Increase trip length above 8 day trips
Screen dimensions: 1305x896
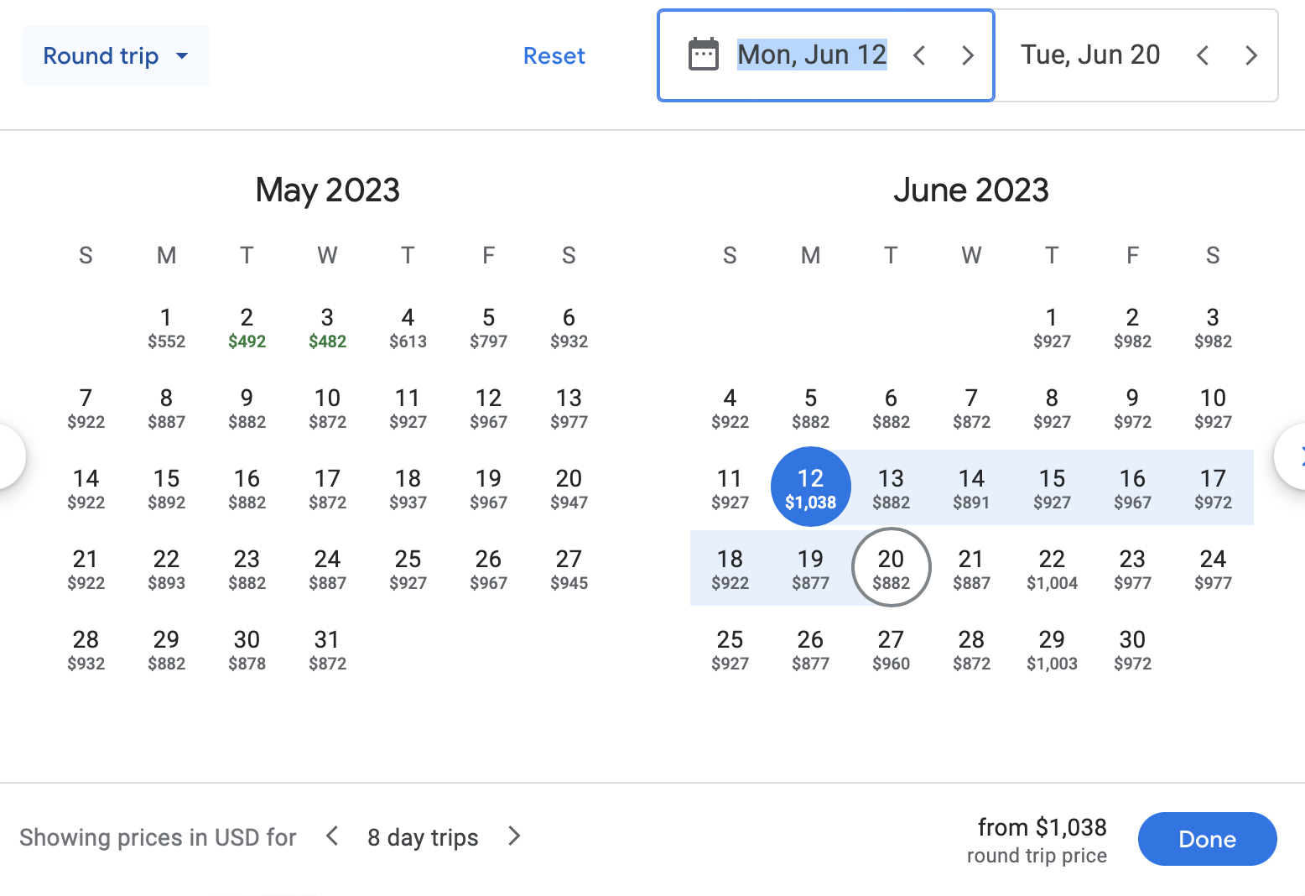click(x=514, y=836)
